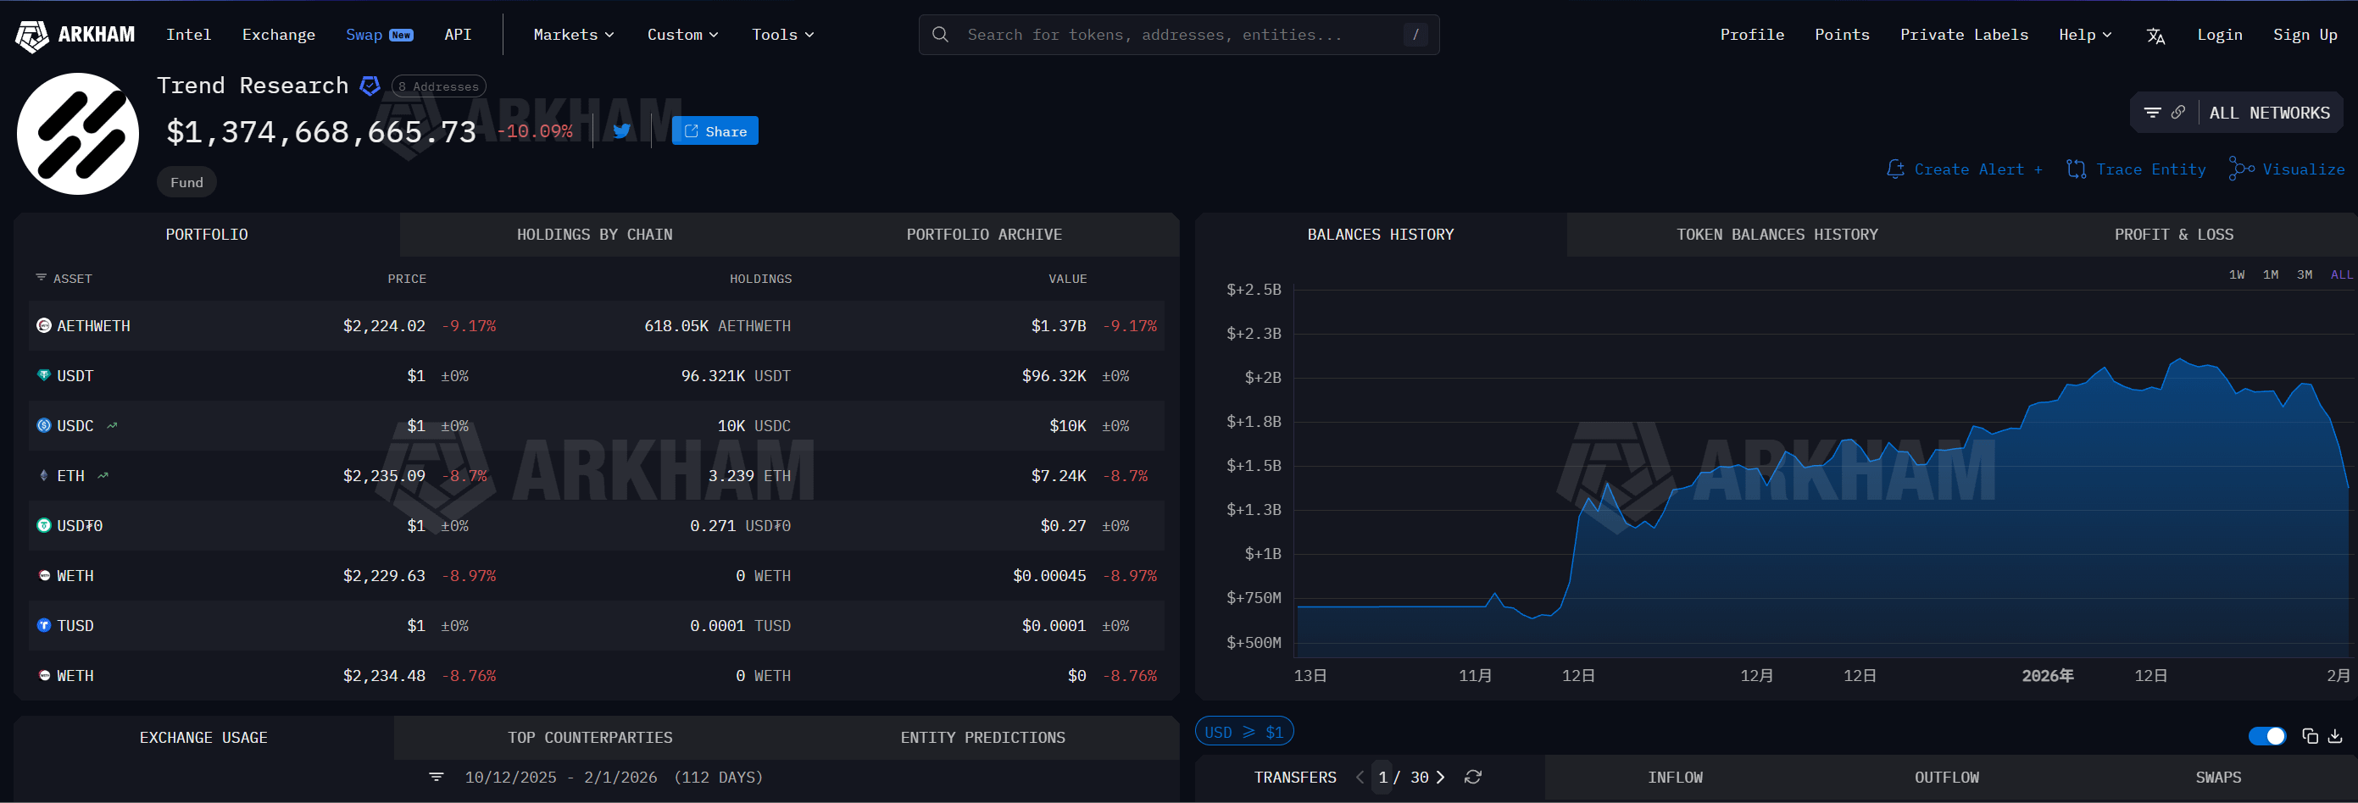The height and width of the screenshot is (803, 2358).
Task: Click the filter icon beside the date range
Action: coord(437,777)
